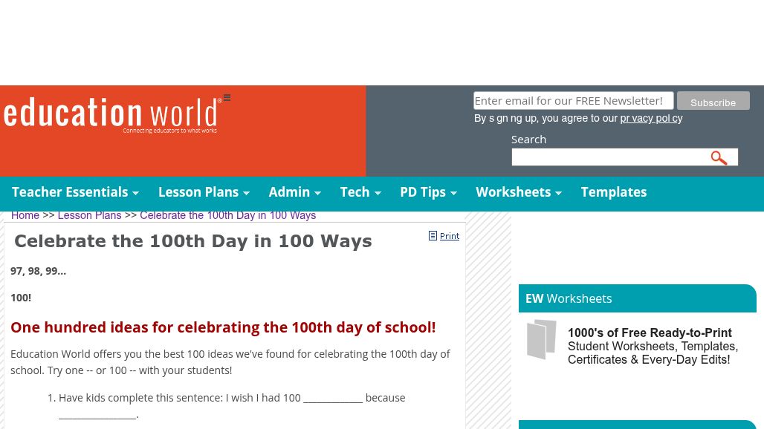
Task: Click the Print text link
Action: 450,236
